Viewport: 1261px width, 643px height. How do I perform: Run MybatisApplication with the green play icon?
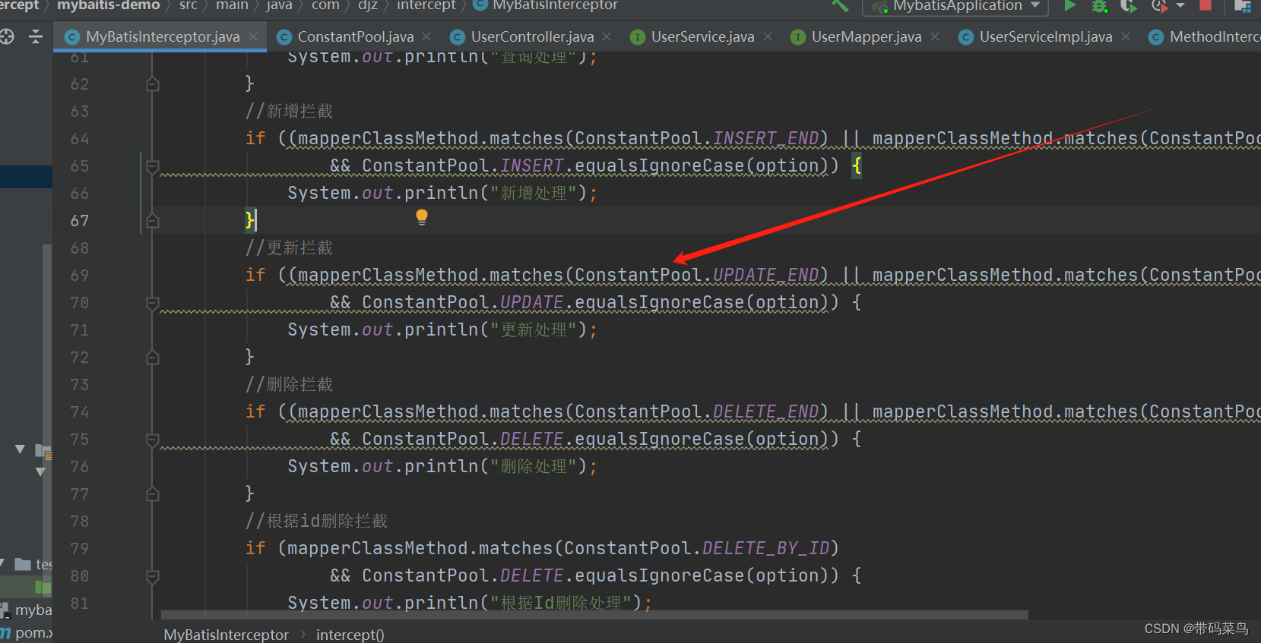pyautogui.click(x=1070, y=5)
